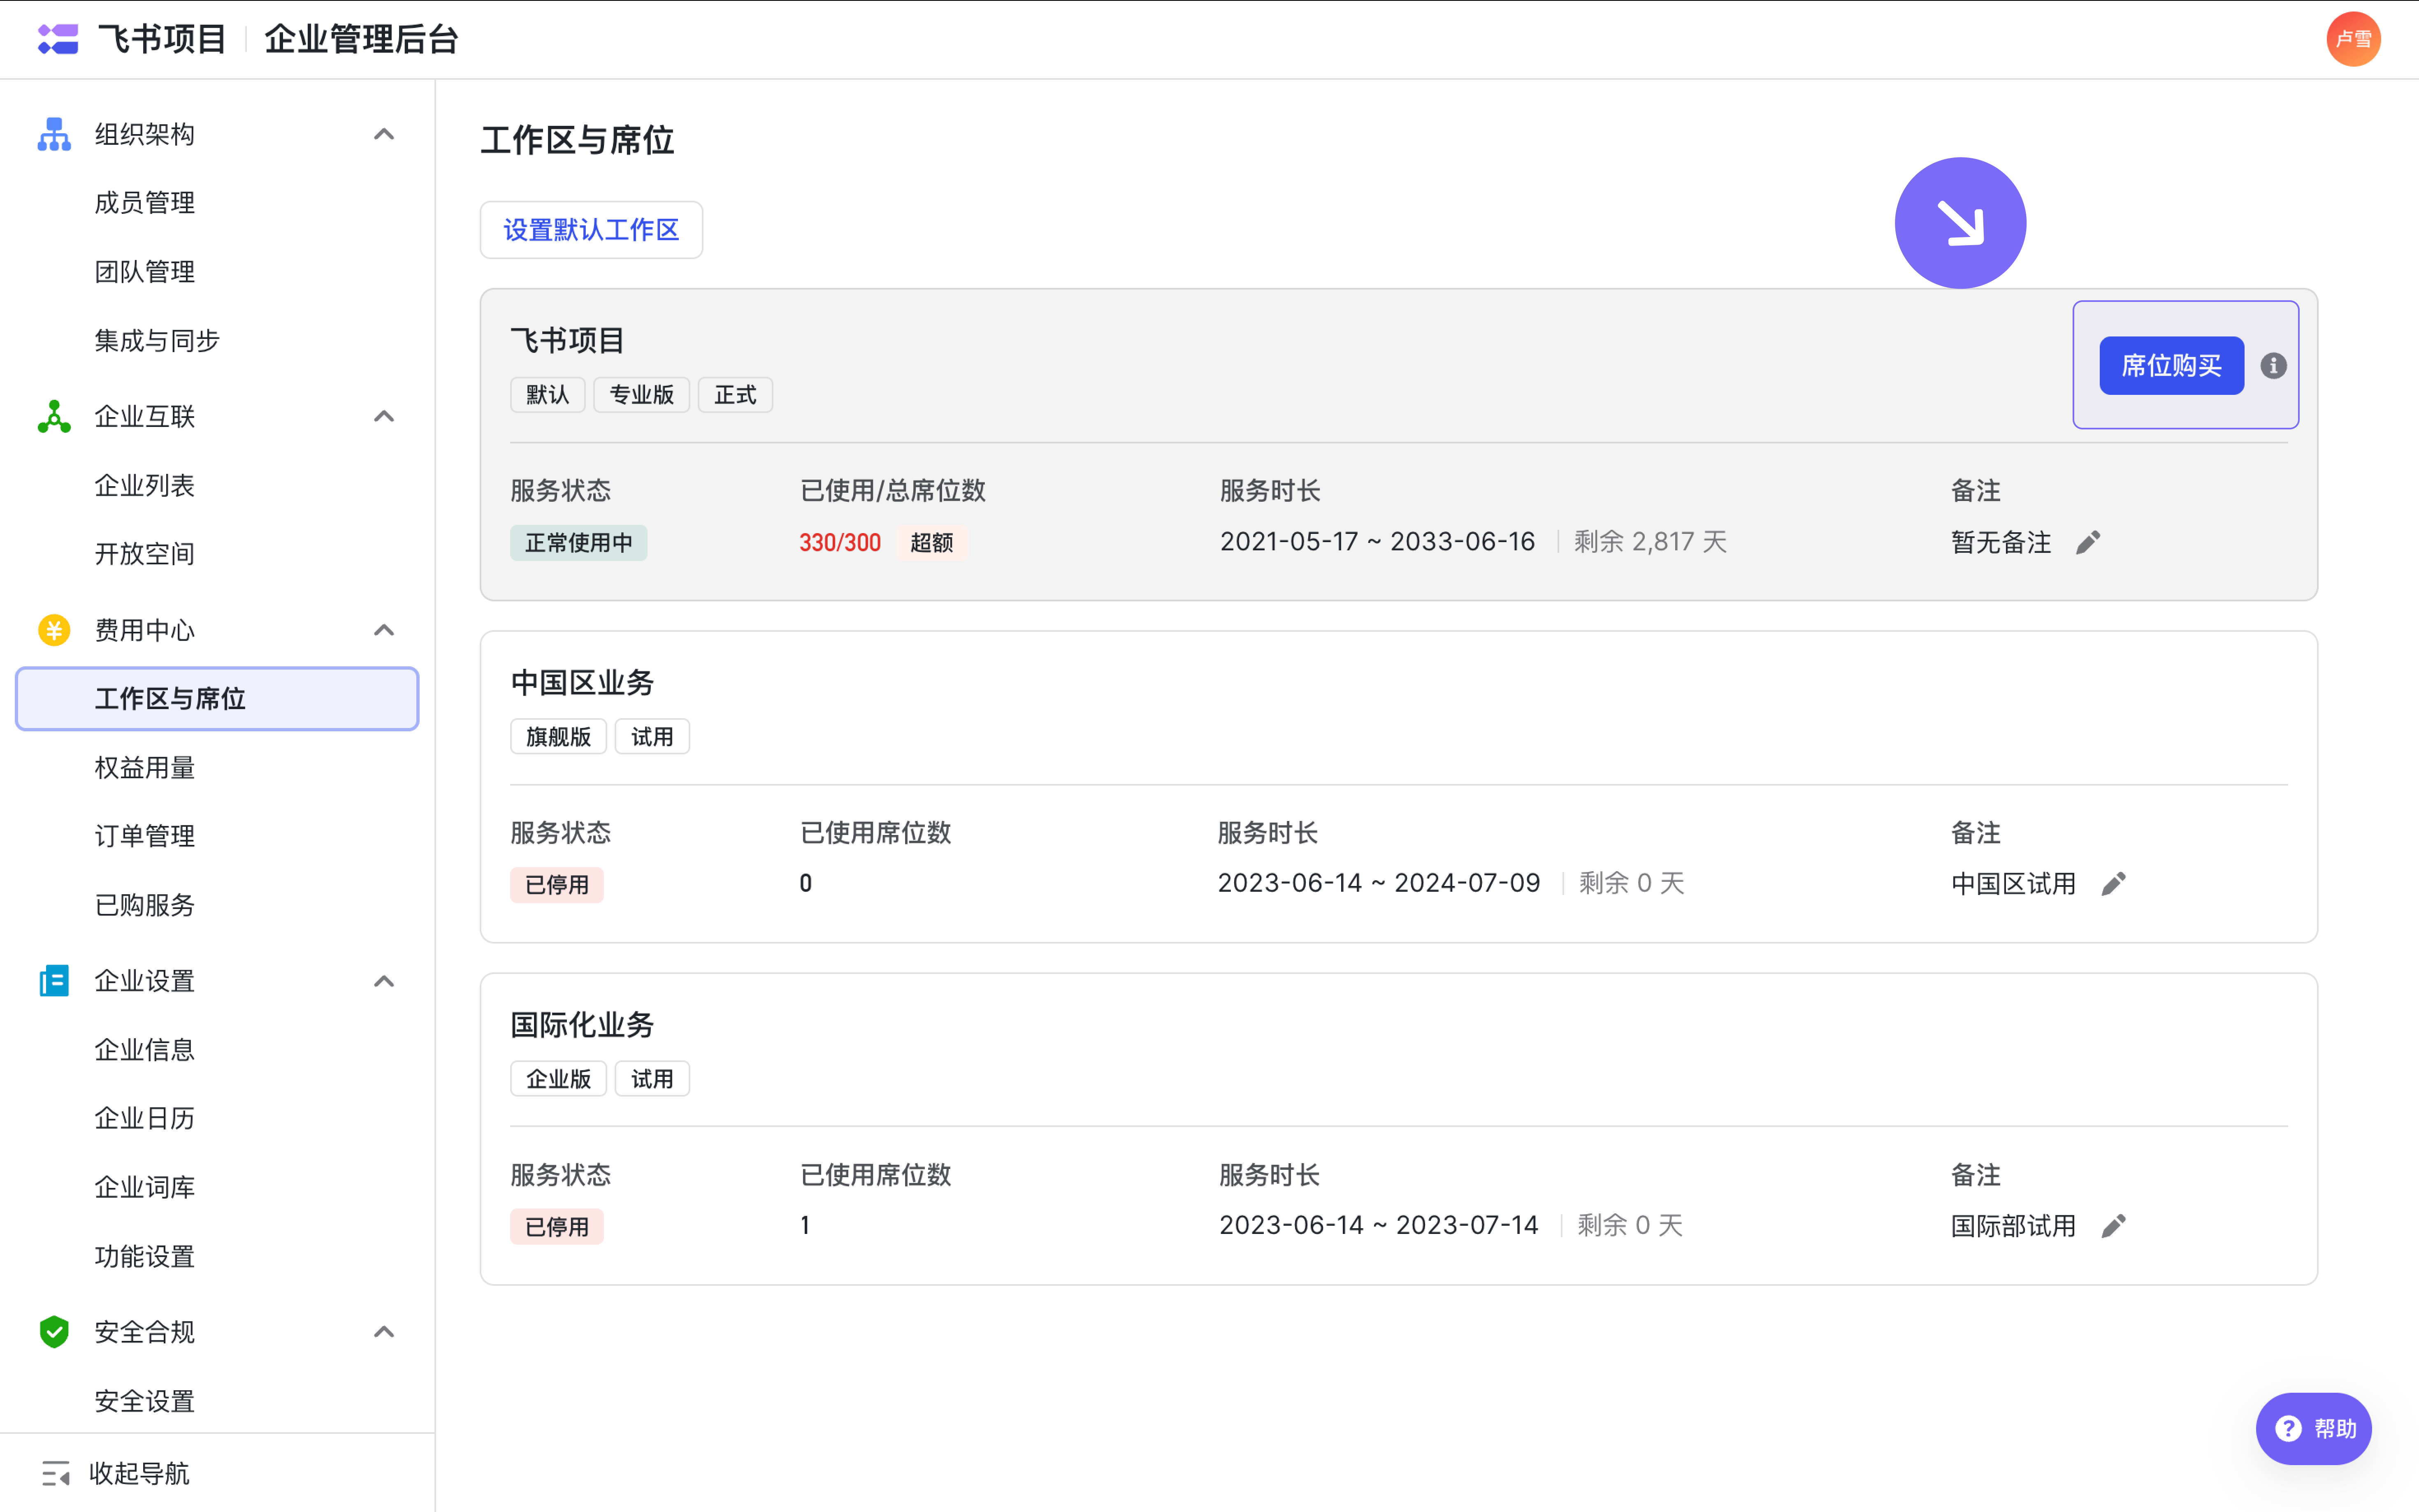Edit the 国际部试用 note with pencil icon
Screen dimensions: 2419x1512
(2113, 1226)
